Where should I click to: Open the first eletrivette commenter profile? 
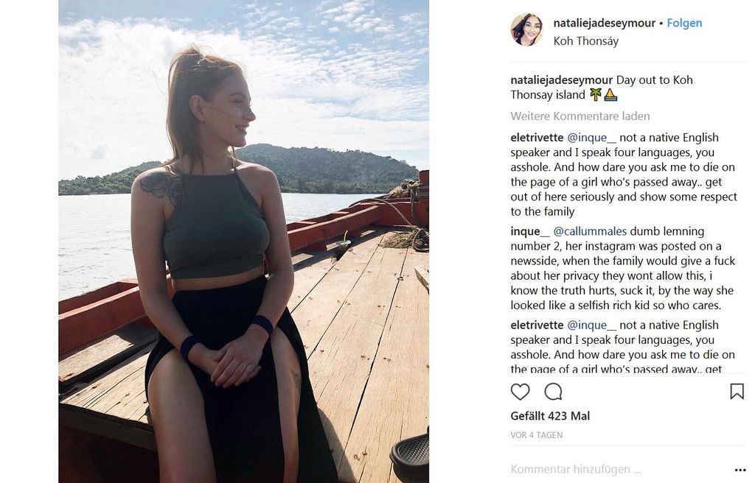(x=537, y=138)
